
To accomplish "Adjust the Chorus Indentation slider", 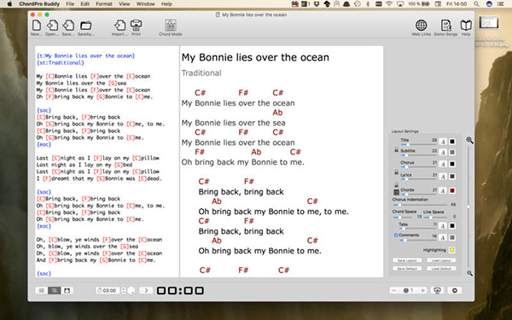I will click(420, 205).
